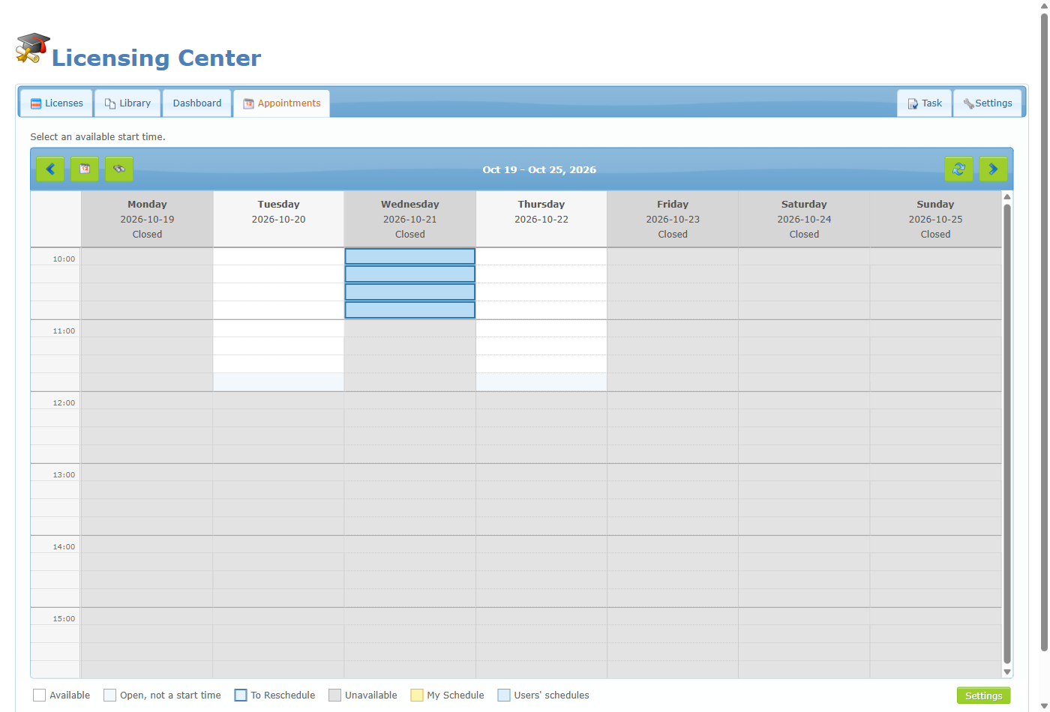Click the Saturday 2026-10-24 Closed header

[804, 219]
